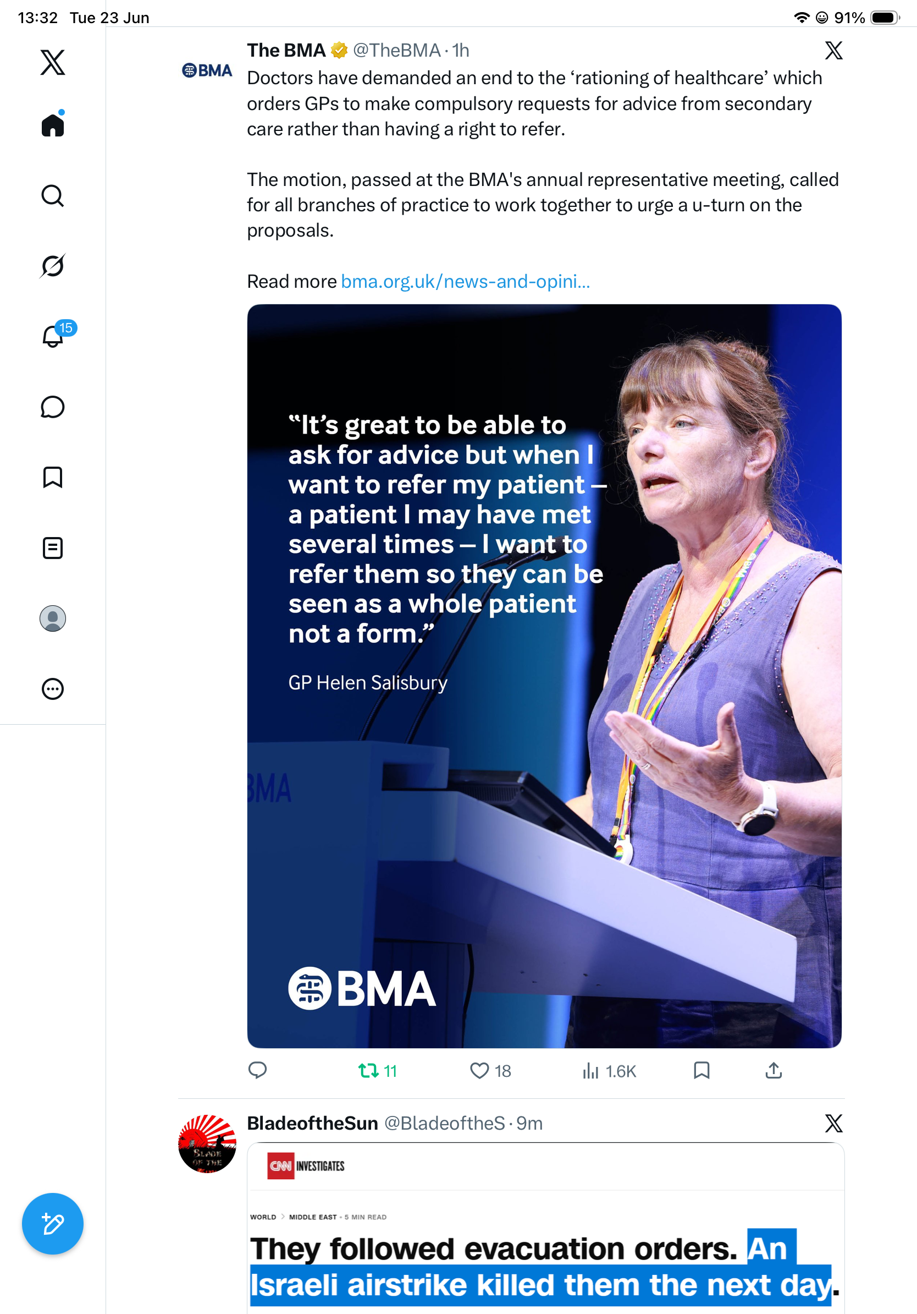Open Messages chat bubble in sidebar
The image size is (917, 1314).
[53, 407]
